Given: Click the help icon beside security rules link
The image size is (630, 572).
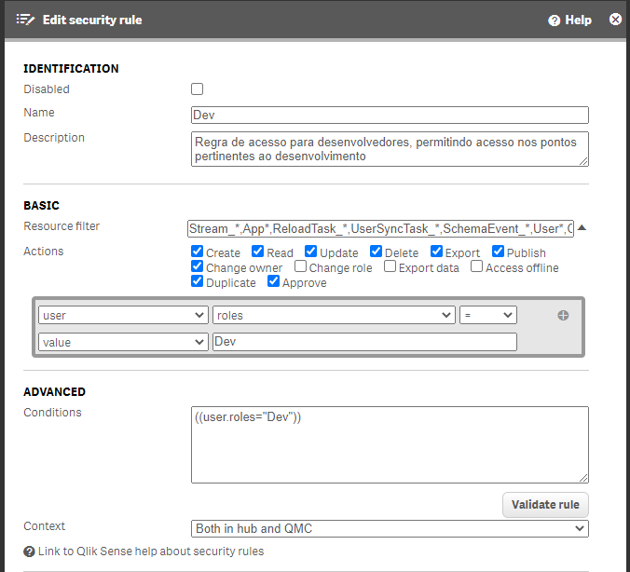Looking at the screenshot, I should point(29,552).
